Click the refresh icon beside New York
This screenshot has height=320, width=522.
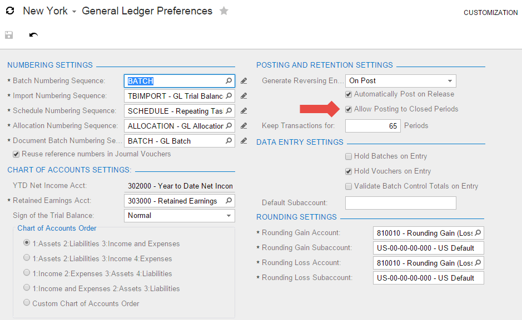[x=10, y=11]
